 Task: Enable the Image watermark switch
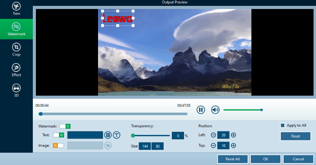click(58, 145)
